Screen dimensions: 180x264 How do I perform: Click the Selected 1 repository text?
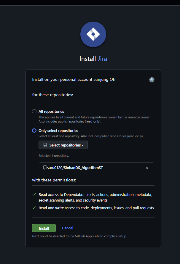point(54,156)
